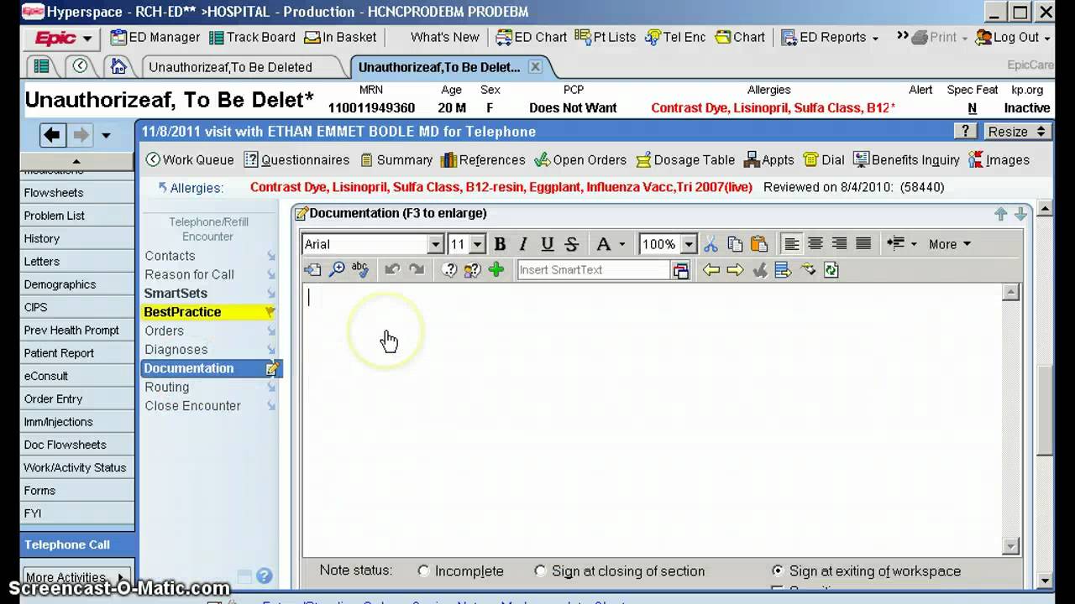Underline the selected text

click(x=548, y=244)
